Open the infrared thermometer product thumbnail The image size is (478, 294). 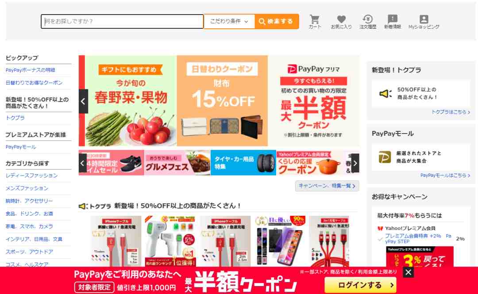pyautogui.click(x=170, y=241)
